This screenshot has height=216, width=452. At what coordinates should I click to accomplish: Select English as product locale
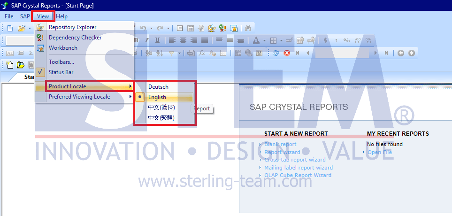tap(157, 97)
